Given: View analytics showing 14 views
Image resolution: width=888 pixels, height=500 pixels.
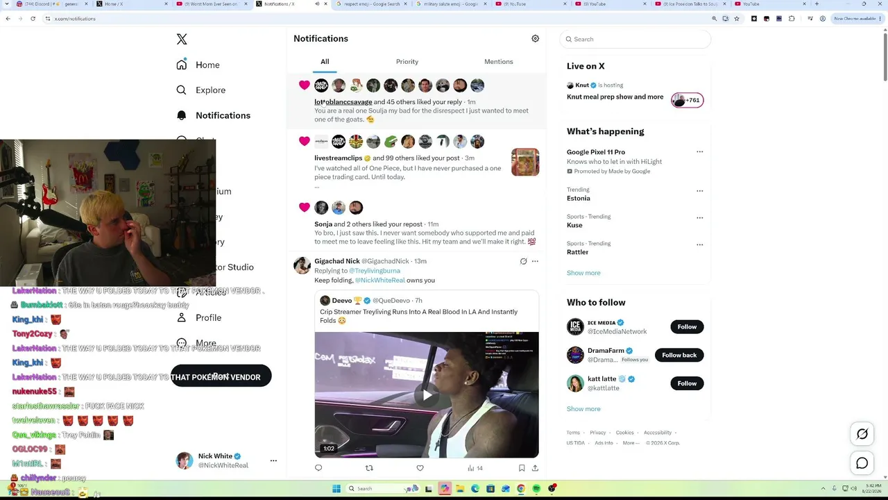Looking at the screenshot, I should 475,468.
